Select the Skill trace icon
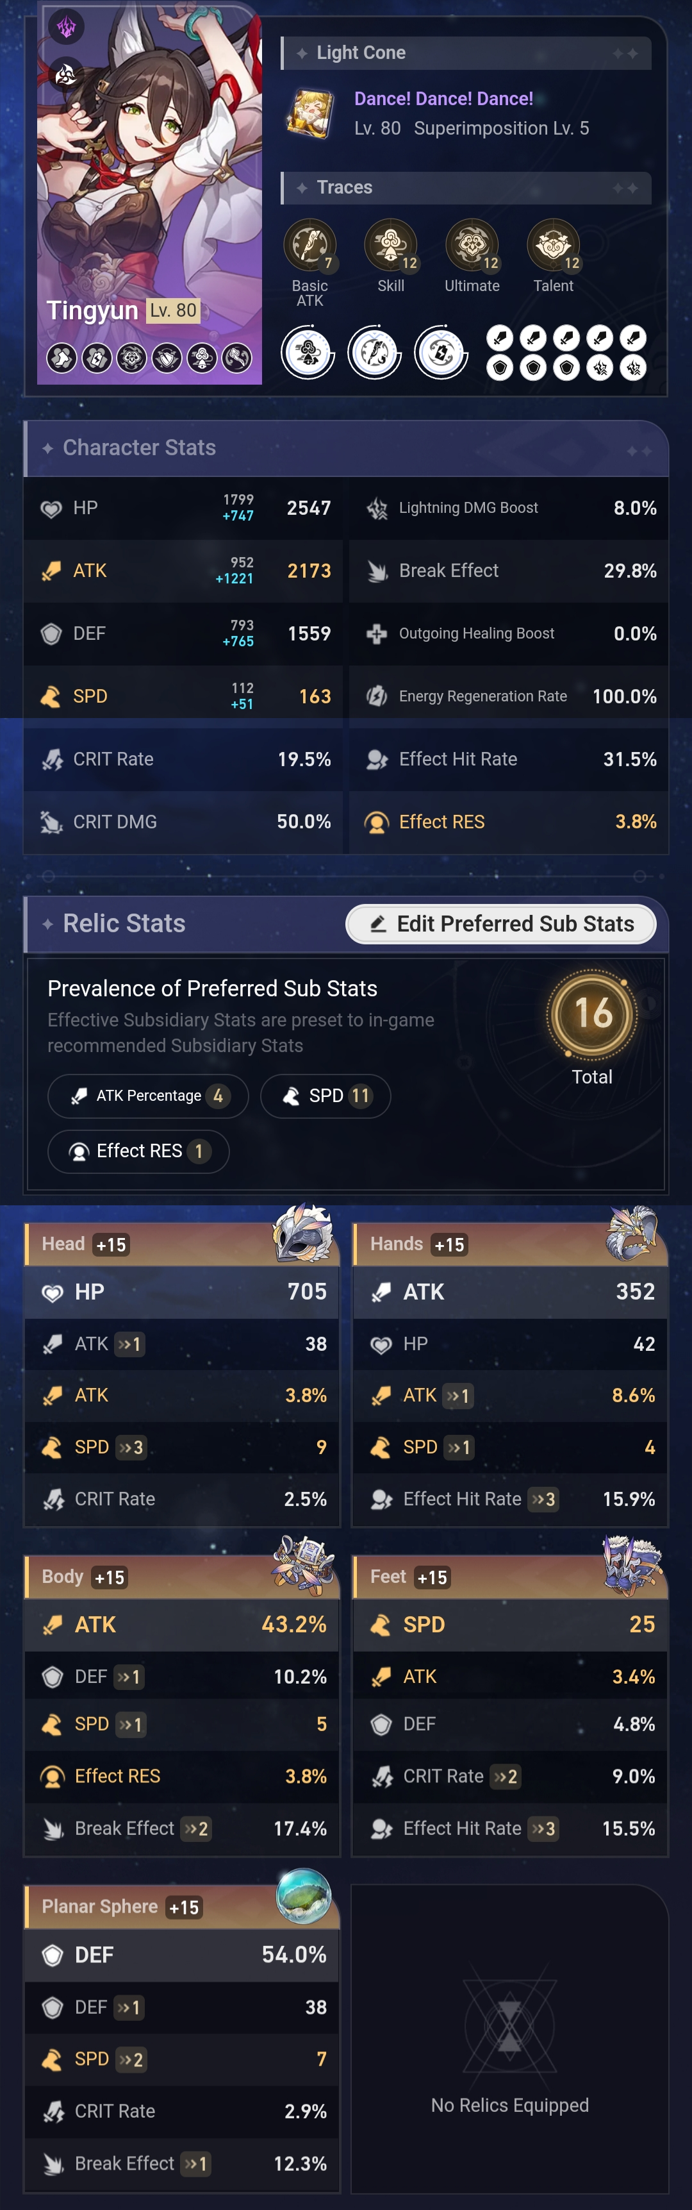 tap(391, 246)
